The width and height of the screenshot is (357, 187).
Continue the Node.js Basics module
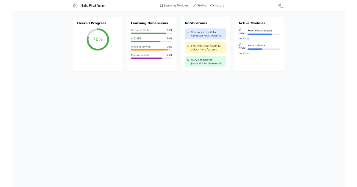coord(244,53)
